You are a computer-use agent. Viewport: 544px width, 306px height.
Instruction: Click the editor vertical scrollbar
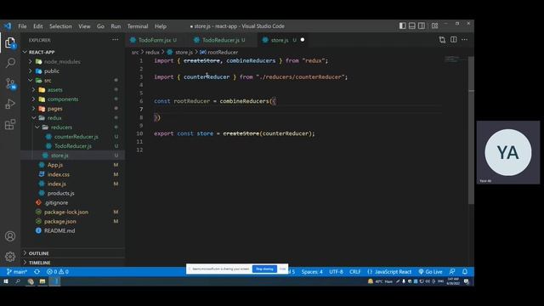tap(471, 130)
